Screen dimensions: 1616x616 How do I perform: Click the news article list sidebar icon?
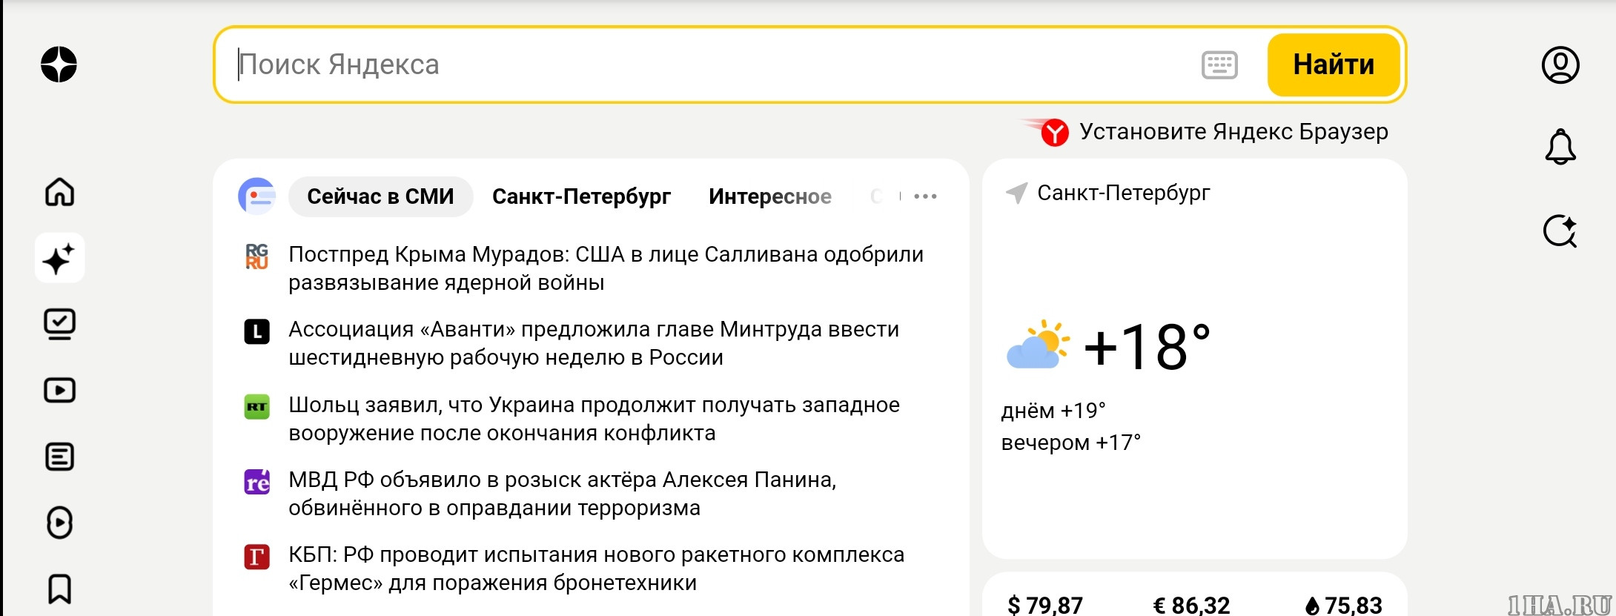point(59,457)
